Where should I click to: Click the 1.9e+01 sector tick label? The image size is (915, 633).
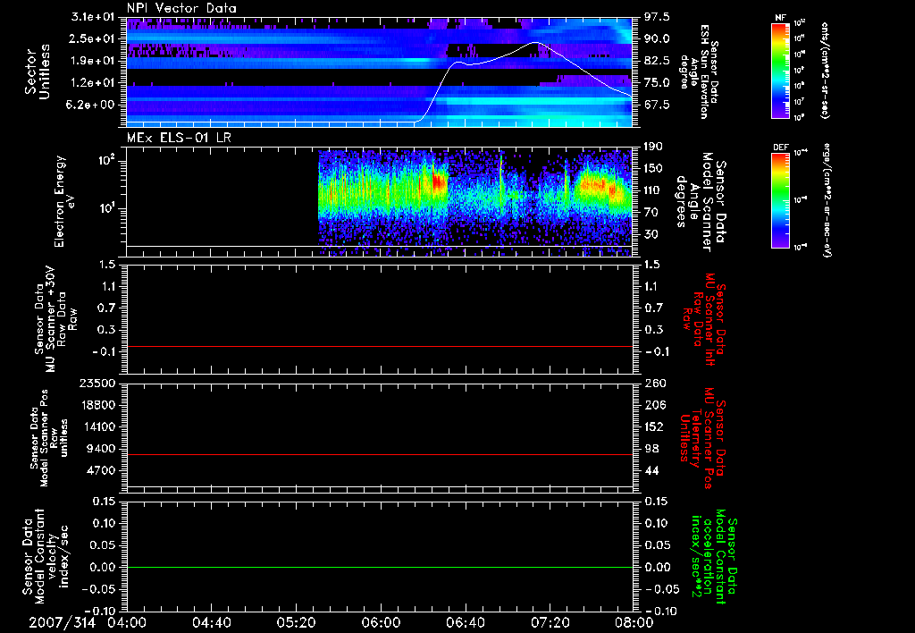click(93, 61)
